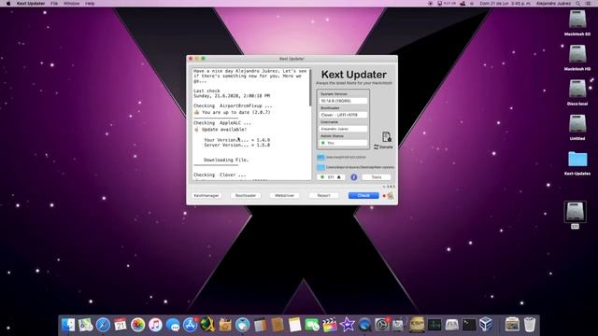Click the Report button
This screenshot has width=598, height=336.
point(324,195)
